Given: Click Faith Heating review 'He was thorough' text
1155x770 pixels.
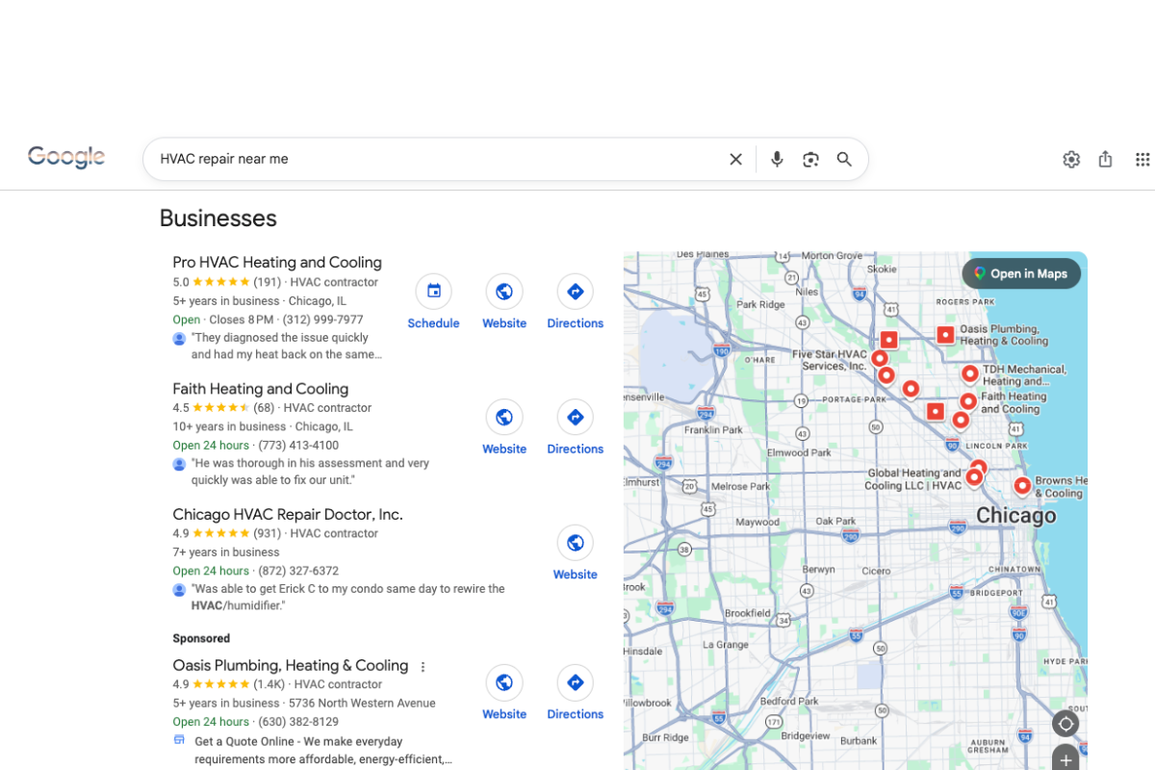Looking at the screenshot, I should pos(310,472).
